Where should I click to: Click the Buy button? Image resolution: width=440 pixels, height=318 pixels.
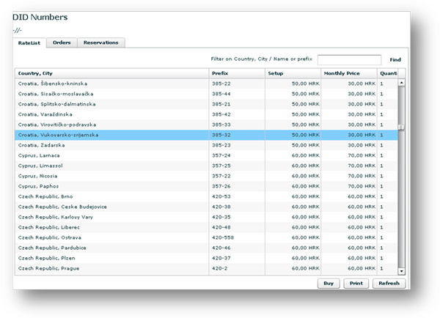coord(329,284)
